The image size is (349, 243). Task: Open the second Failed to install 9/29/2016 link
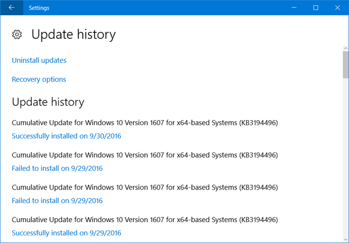point(57,201)
